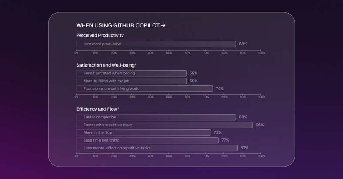Click the "Less time searching" bar
343x179 pixels.
[147, 140]
